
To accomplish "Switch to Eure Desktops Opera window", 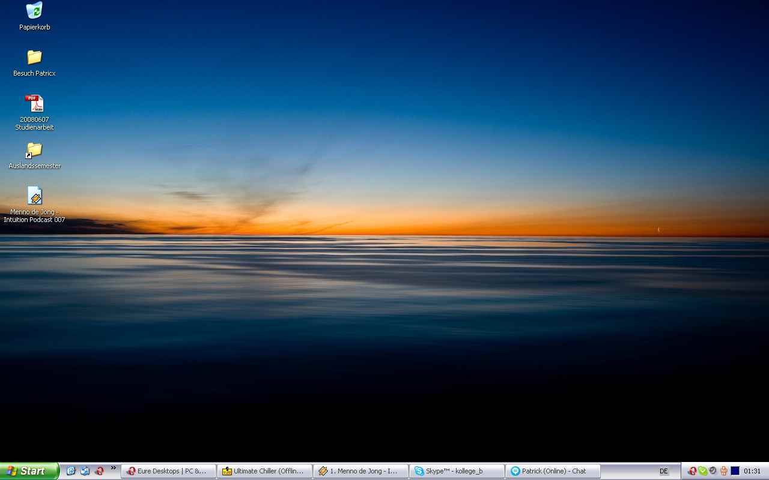I will (168, 471).
